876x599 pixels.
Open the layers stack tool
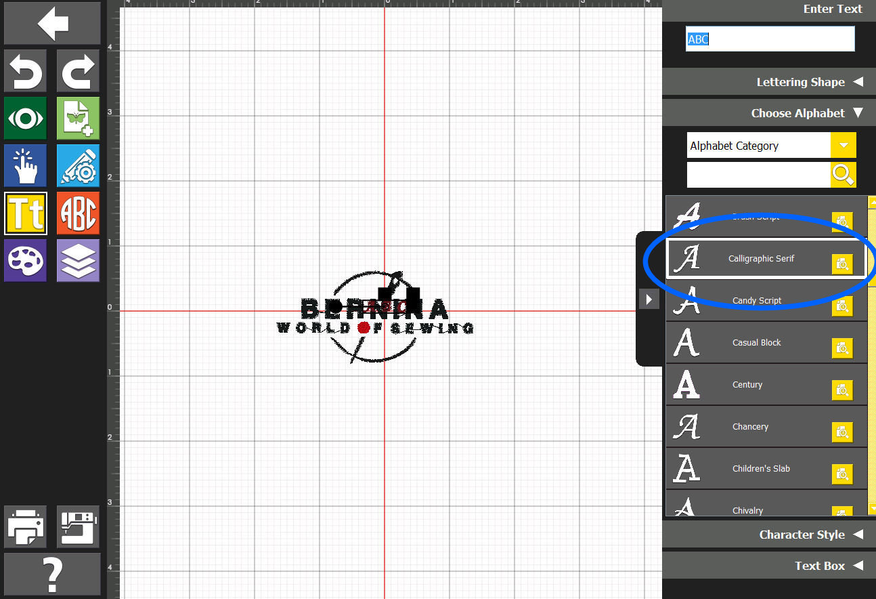78,260
